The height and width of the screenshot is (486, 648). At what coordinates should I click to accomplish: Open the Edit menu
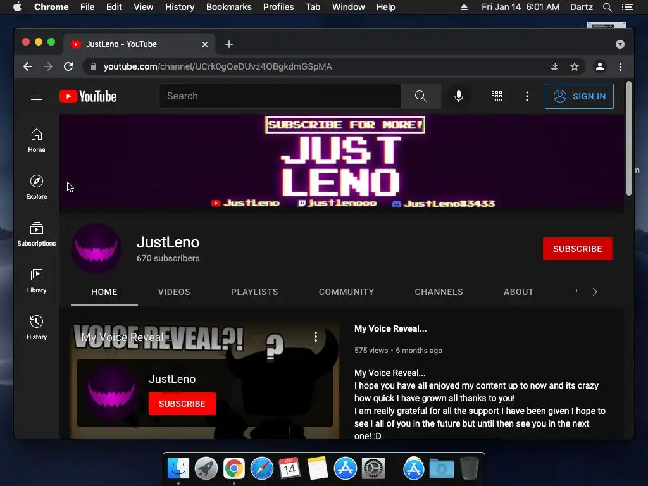tap(114, 7)
